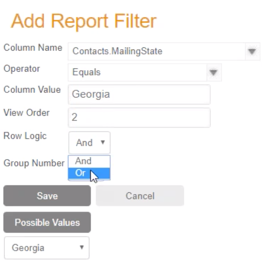
Task: Click the Group Number label
Action: pos(34,163)
